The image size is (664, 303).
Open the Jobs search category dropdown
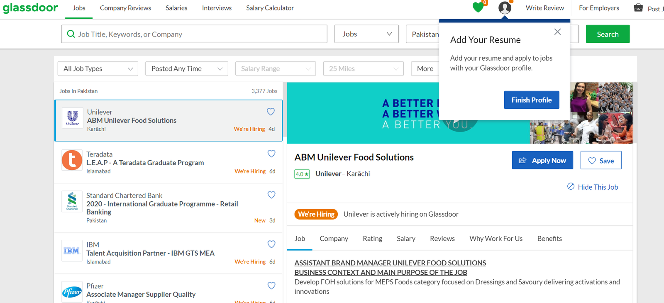pos(366,34)
